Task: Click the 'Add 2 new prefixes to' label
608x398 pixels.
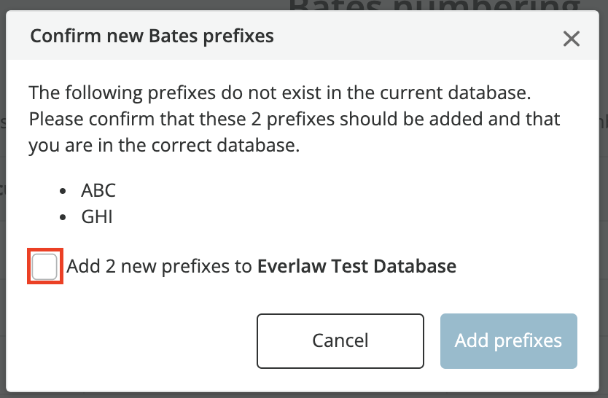Action: [x=160, y=266]
